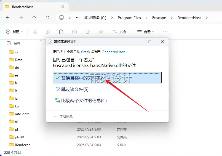Select the Renderer folder
The width and height of the screenshot is (222, 156).
pos(20,145)
